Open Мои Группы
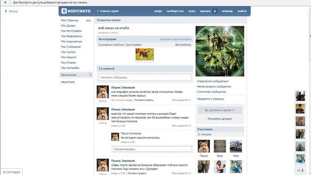 pyautogui.click(x=68, y=52)
